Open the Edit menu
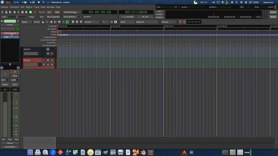Viewport: 278px width, 156px height. [x=22, y=7]
